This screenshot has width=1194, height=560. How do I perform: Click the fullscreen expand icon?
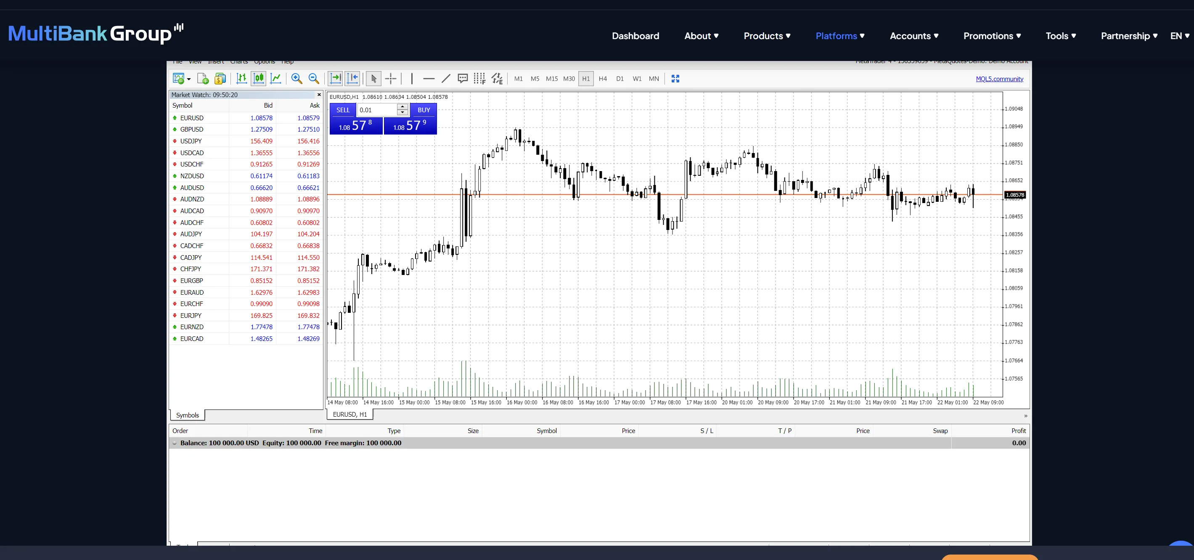[x=675, y=79]
